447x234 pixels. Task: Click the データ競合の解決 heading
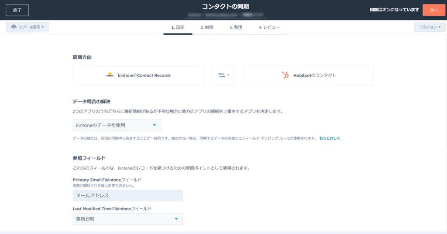[91, 101]
